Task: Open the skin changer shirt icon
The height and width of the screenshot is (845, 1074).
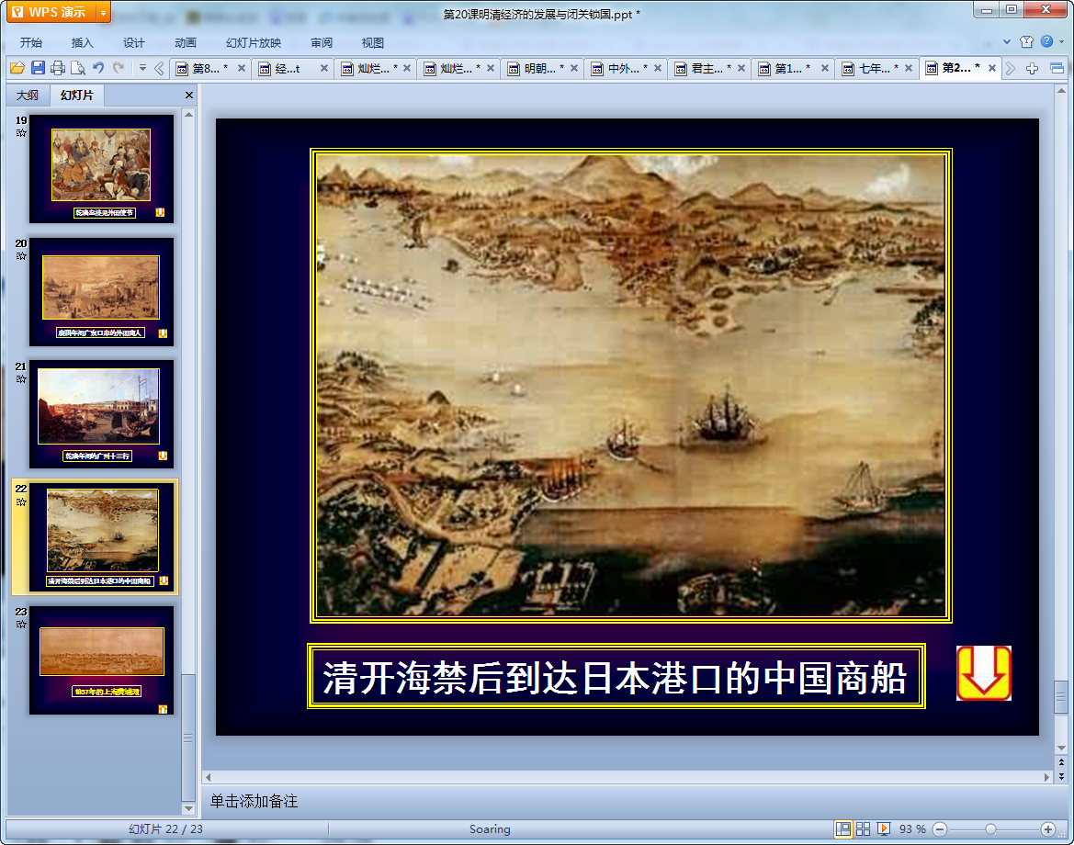Action: (x=1026, y=41)
